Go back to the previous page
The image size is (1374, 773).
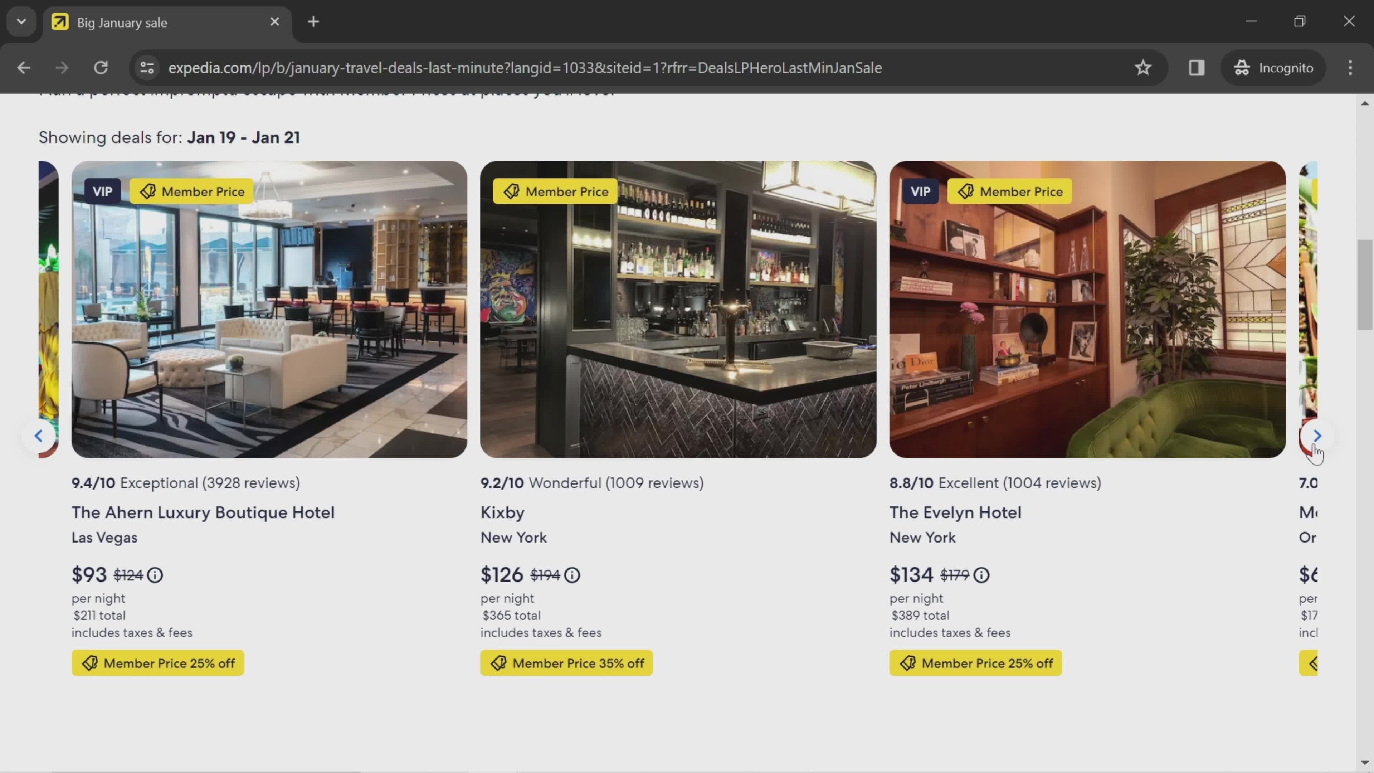24,68
